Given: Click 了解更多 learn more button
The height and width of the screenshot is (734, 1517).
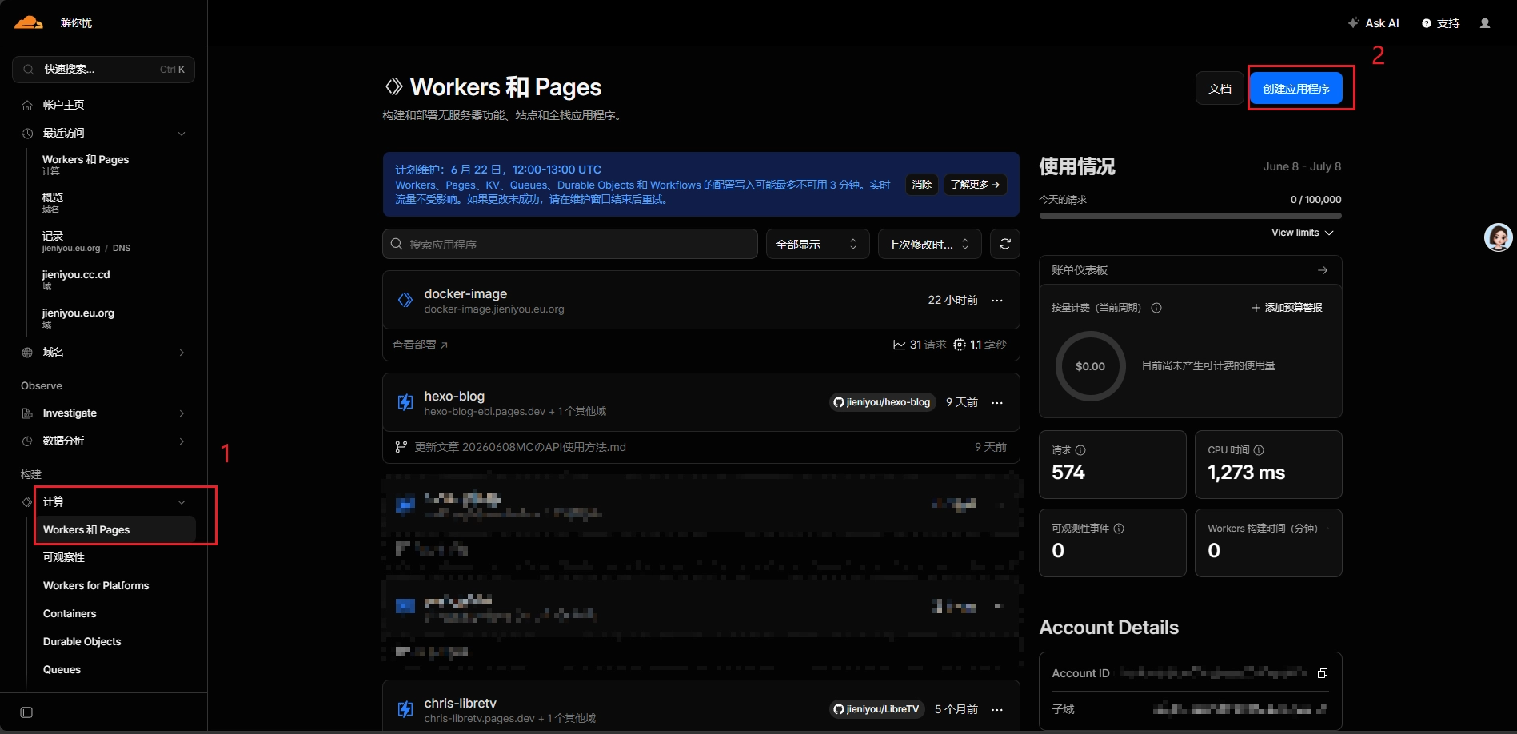Looking at the screenshot, I should (x=975, y=185).
